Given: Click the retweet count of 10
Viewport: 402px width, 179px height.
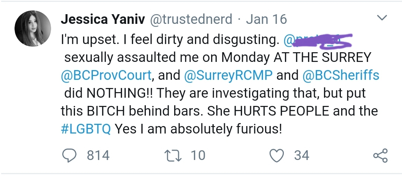Looking at the screenshot, I should point(198,155).
